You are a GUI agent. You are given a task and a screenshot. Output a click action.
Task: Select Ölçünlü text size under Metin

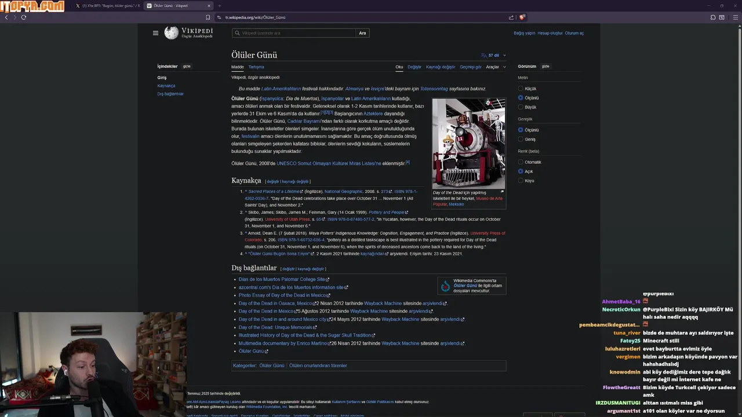pyautogui.click(x=521, y=98)
